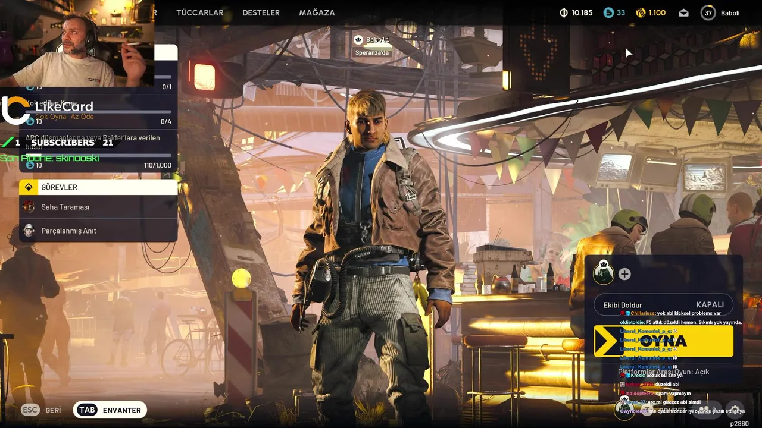This screenshot has width=762, height=428.
Task: Click the gold striped currency icon beside 1.100
Action: tap(641, 12)
